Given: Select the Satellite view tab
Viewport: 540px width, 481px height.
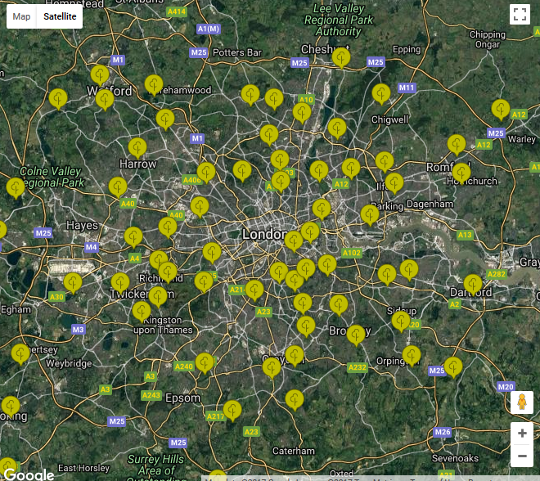Looking at the screenshot, I should click(x=60, y=16).
